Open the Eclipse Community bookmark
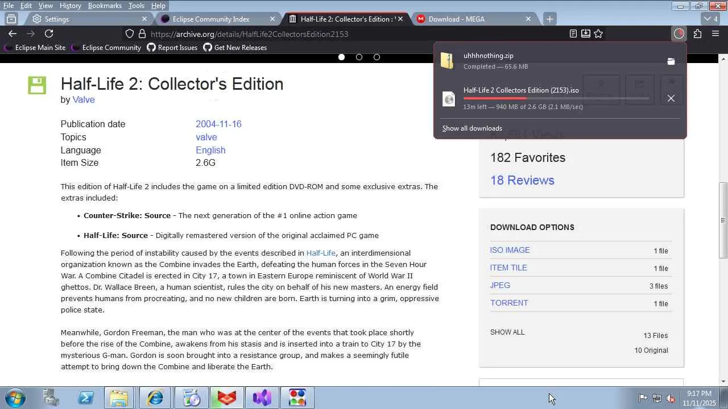This screenshot has height=409, width=728. pyautogui.click(x=106, y=48)
